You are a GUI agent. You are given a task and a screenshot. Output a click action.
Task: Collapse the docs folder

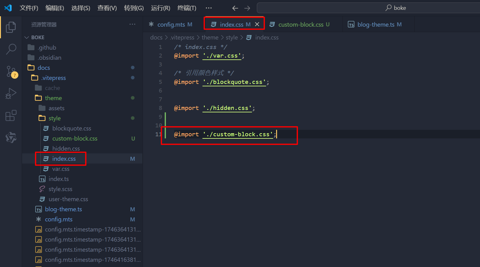pos(43,68)
